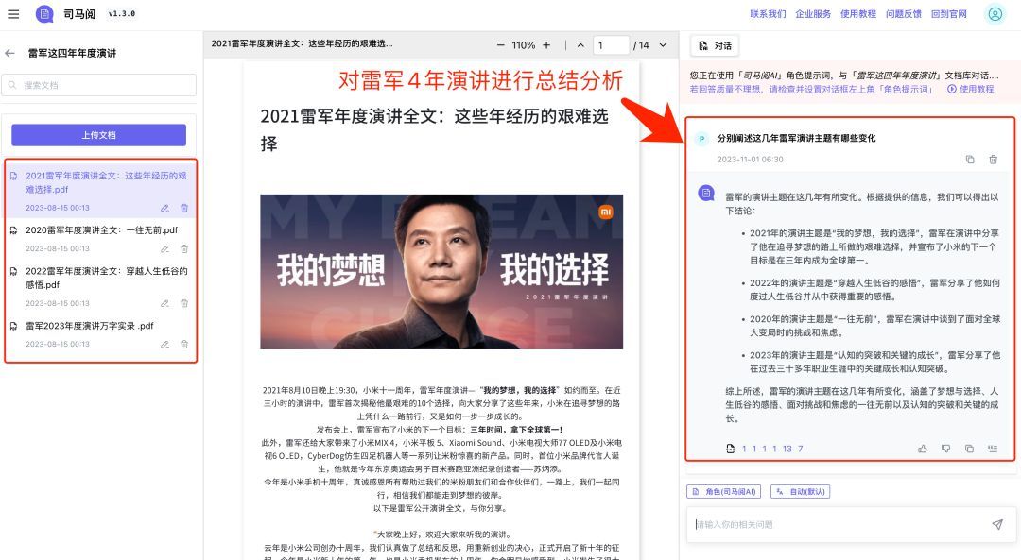This screenshot has height=560, width=1021.
Task: Click the list icon beside answer copy
Action: [x=993, y=449]
